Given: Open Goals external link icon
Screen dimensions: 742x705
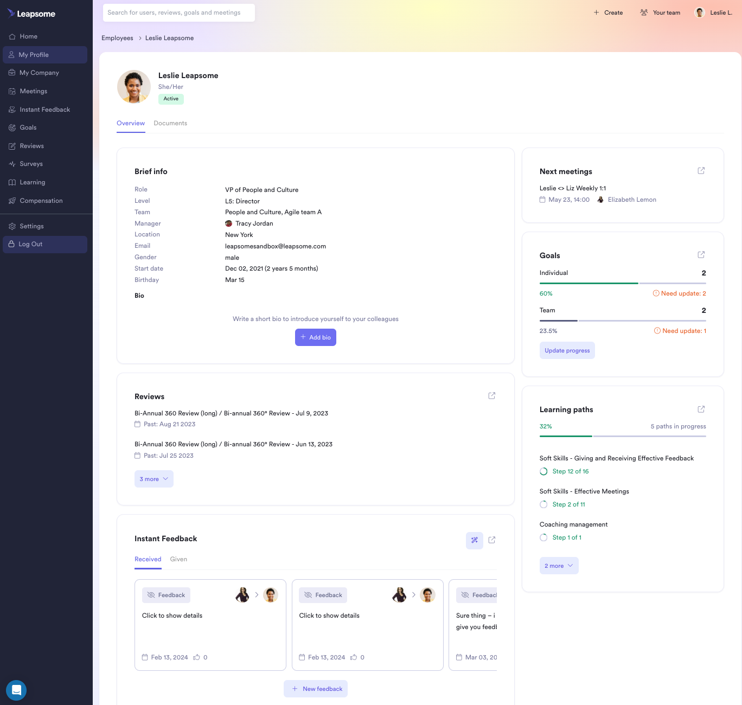Looking at the screenshot, I should pos(701,255).
